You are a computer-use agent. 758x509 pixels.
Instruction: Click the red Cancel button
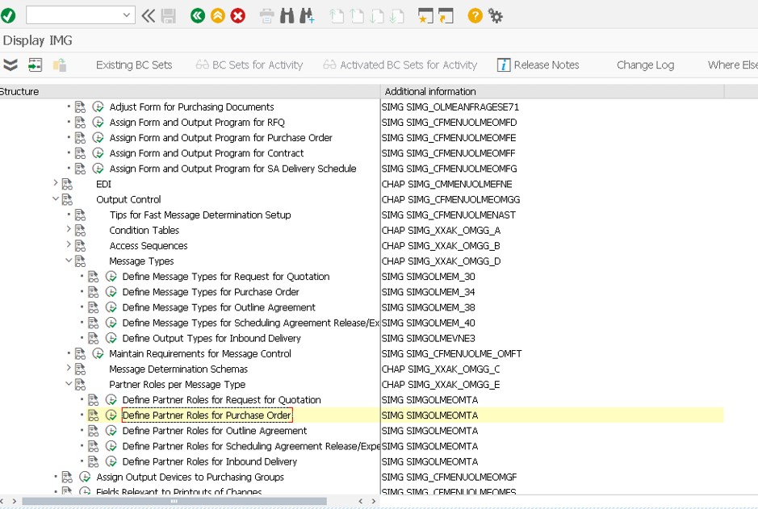[238, 16]
